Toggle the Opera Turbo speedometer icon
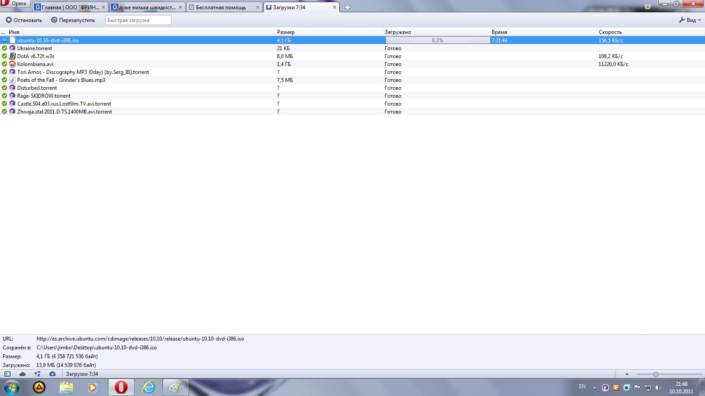Image resolution: width=705 pixels, height=396 pixels. [52, 374]
